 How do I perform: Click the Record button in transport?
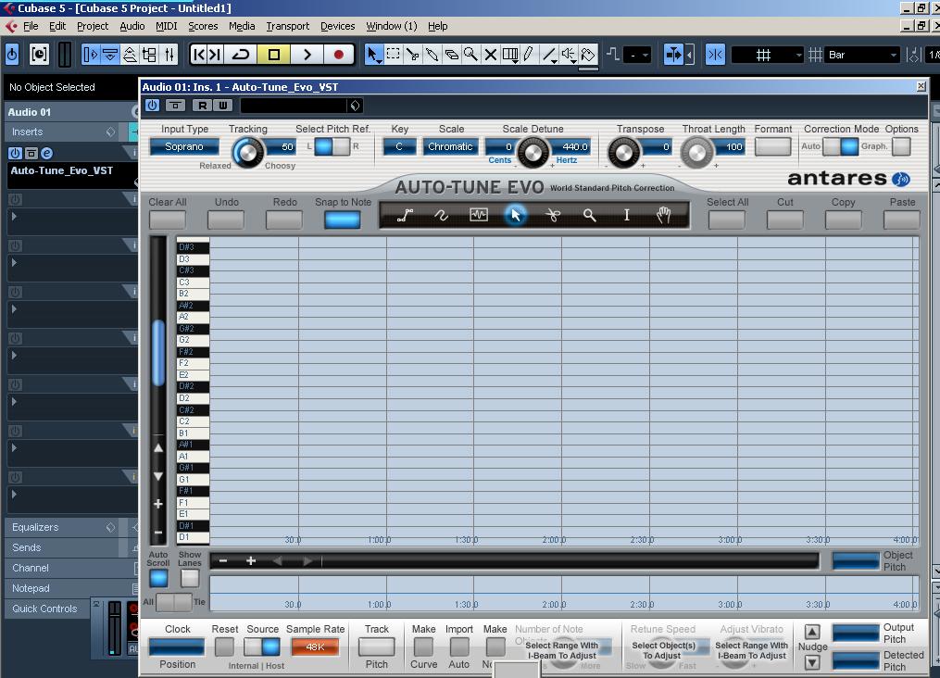coord(339,55)
